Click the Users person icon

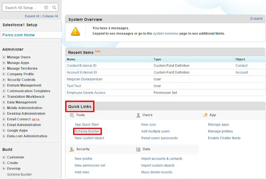coord(138,115)
